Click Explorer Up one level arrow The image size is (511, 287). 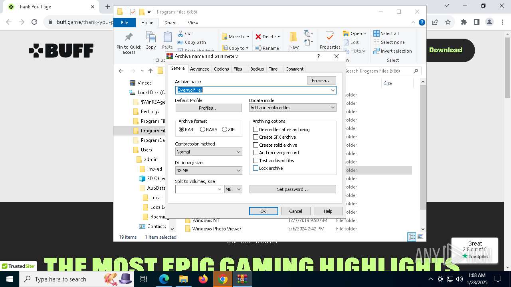(x=151, y=71)
